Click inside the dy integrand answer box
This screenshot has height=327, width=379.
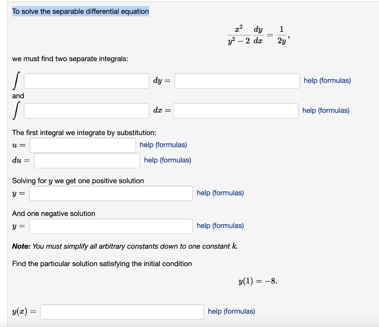(x=86, y=80)
